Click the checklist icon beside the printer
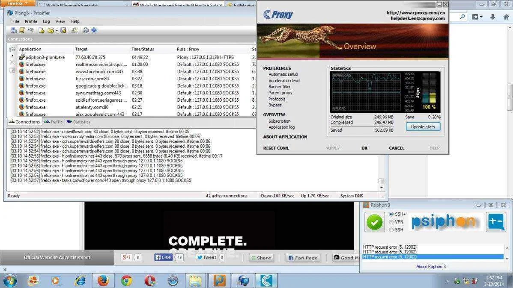 [x=75, y=30]
